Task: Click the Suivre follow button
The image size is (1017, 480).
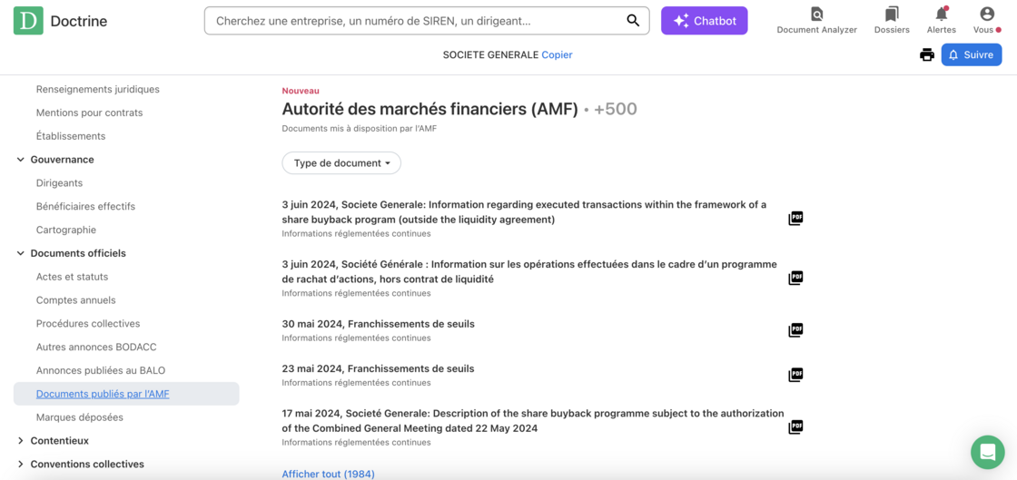Action: tap(971, 55)
